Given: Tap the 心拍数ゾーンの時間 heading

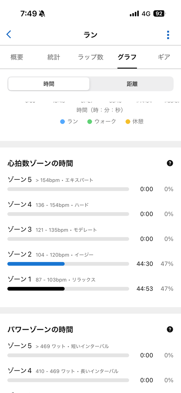Looking at the screenshot, I should click(x=40, y=163).
